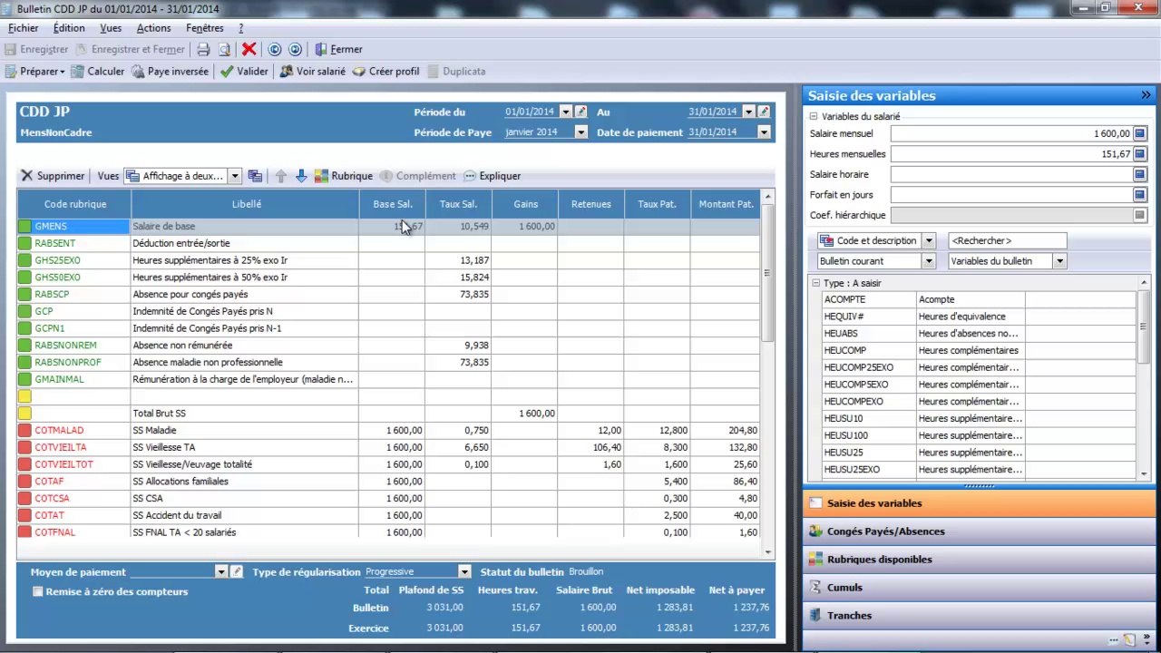Open the Date de paiement dropdown
Image resolution: width=1161 pixels, height=653 pixels.
click(764, 132)
